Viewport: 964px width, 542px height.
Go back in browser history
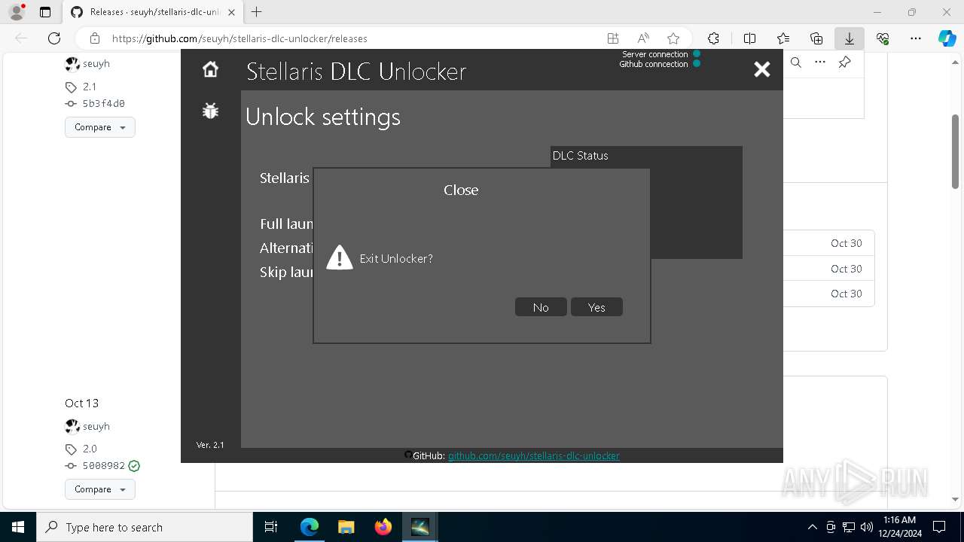(x=21, y=38)
